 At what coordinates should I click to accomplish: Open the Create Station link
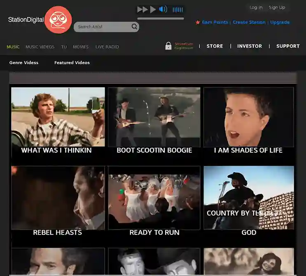point(249,22)
